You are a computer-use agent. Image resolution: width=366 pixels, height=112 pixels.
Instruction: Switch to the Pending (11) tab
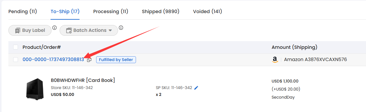click(22, 12)
